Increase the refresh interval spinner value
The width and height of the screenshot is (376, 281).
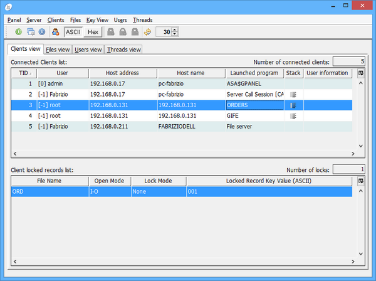click(x=175, y=29)
